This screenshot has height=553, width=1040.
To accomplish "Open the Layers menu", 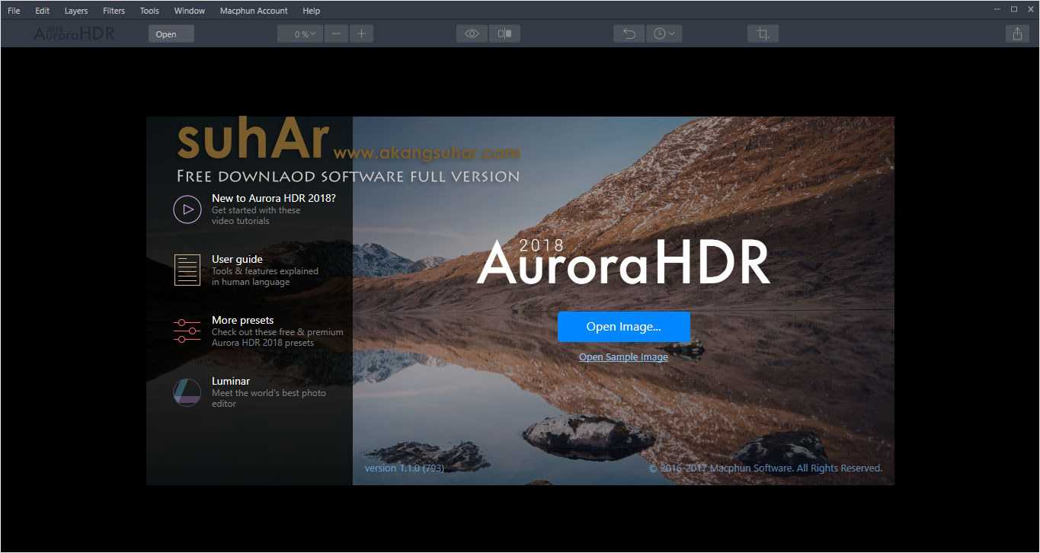I will click(x=76, y=11).
